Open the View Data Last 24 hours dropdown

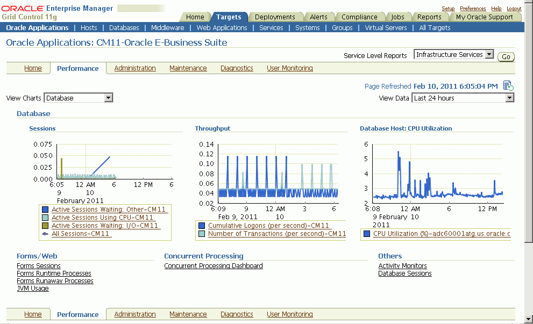(463, 98)
